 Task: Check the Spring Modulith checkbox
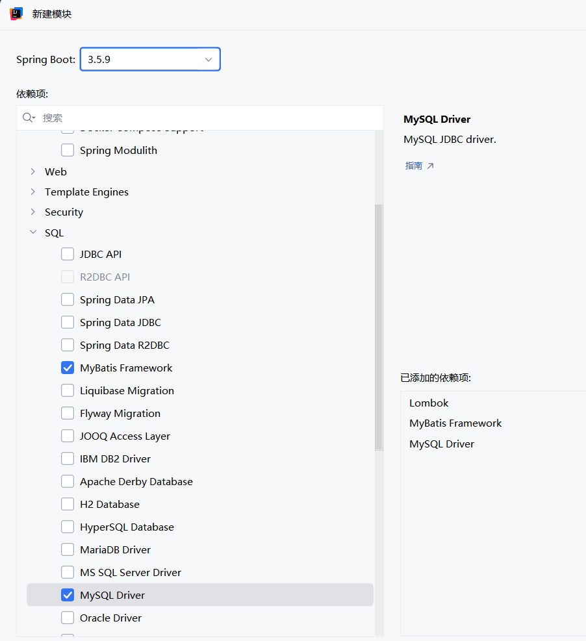[x=68, y=150]
